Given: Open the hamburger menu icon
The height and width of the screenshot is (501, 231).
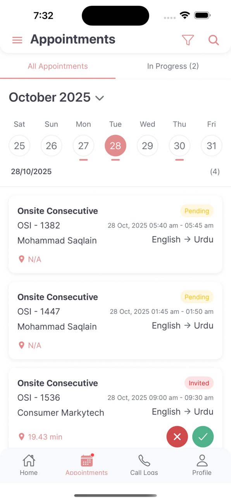Looking at the screenshot, I should (x=17, y=40).
